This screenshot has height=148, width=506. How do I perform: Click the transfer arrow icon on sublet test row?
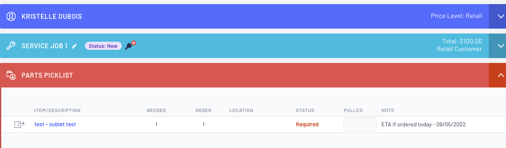20,124
